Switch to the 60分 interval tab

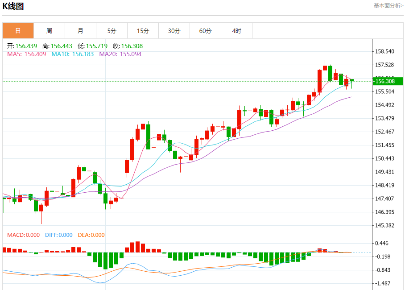pyautogui.click(x=205, y=31)
